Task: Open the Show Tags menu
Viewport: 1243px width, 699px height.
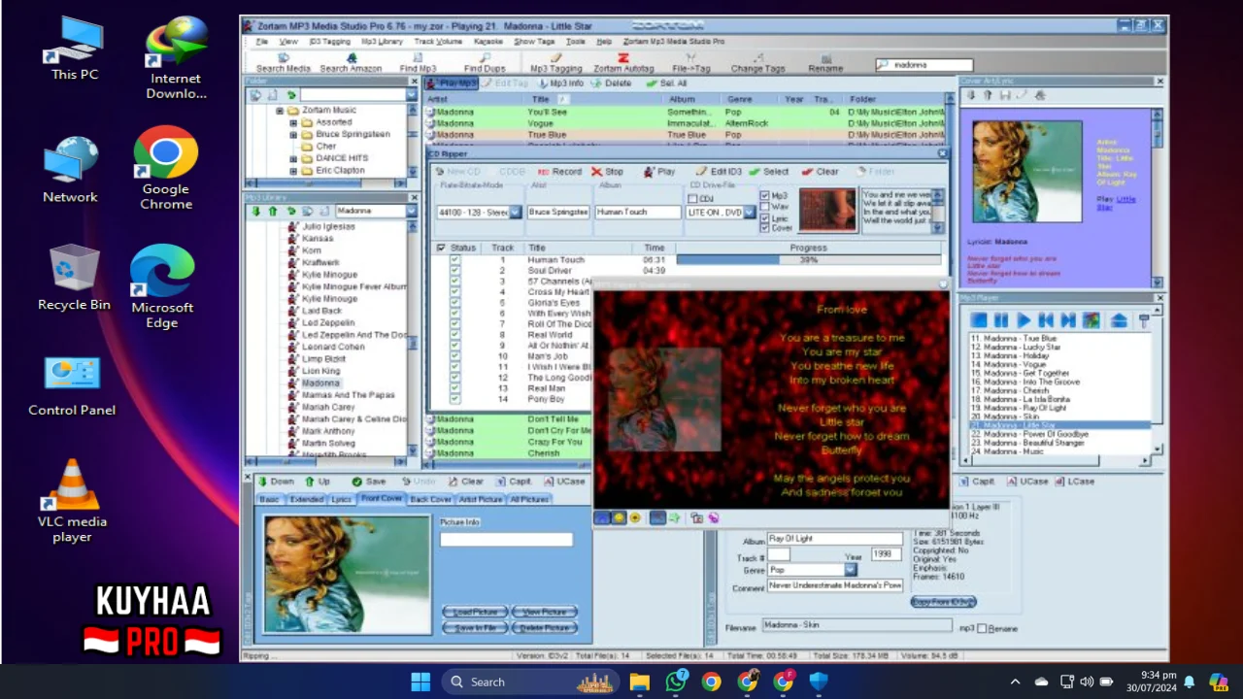Action: tap(534, 42)
